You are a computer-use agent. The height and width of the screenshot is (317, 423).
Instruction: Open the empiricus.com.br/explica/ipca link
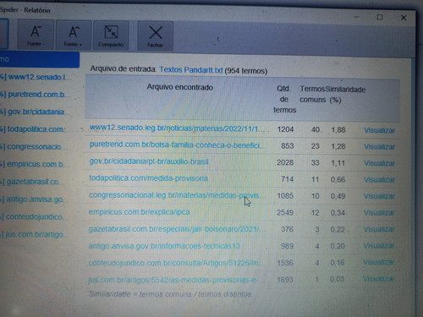tap(140, 212)
